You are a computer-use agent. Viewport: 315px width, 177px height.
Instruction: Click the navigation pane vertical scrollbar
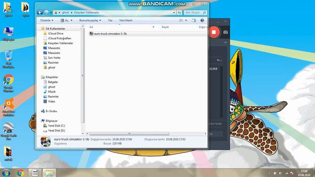[x=83, y=75]
